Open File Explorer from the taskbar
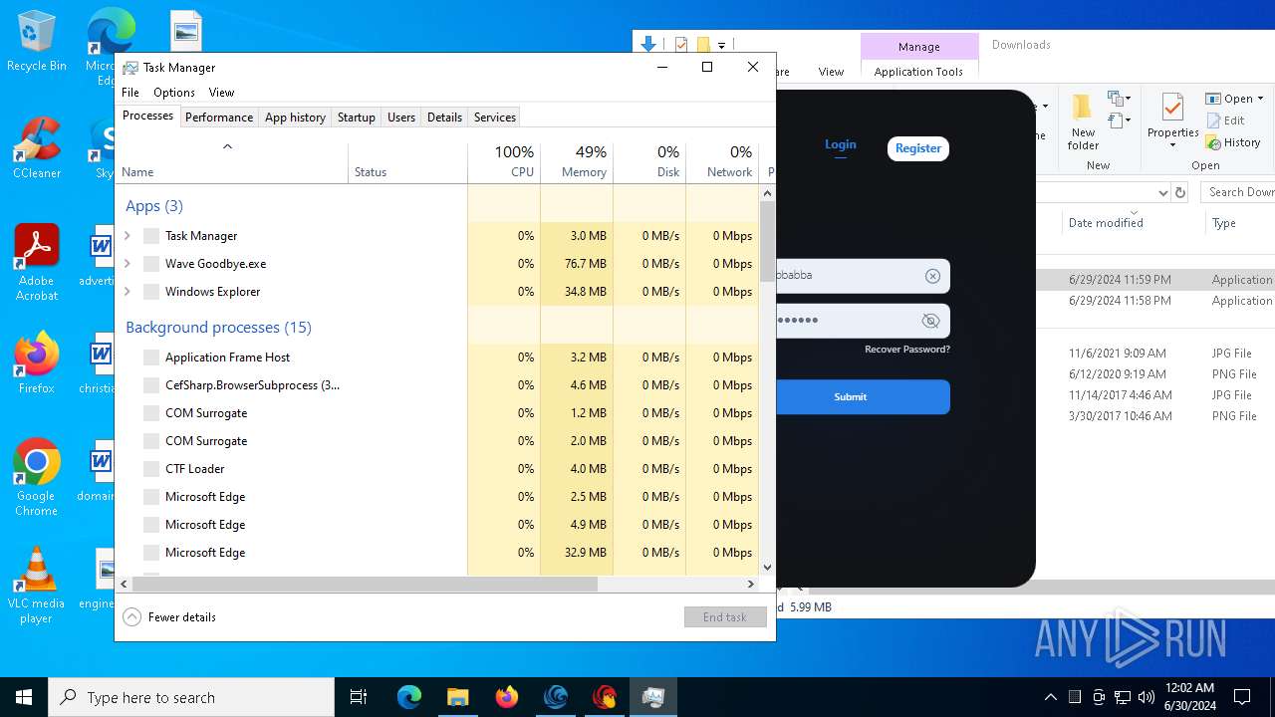Viewport: 1275px width, 717px height. pos(457,697)
